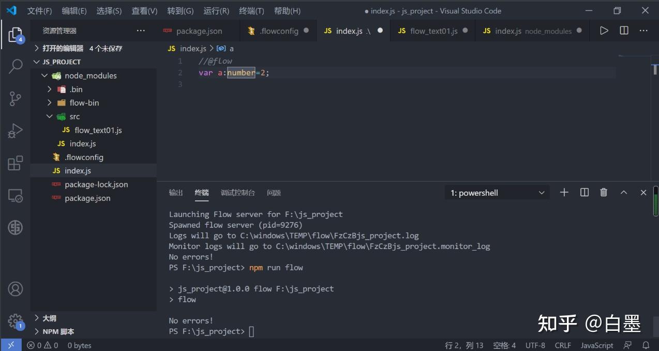Switch to the 问题 panel tab
The width and height of the screenshot is (659, 351).
(274, 193)
